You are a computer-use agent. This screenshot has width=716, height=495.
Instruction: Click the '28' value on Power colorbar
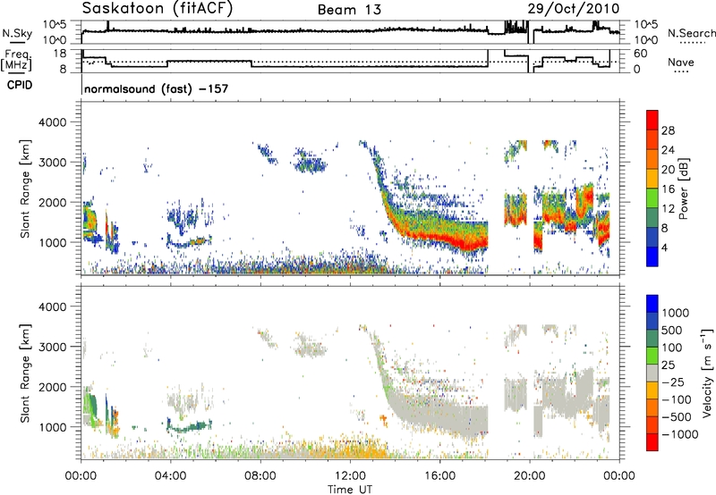(668, 130)
